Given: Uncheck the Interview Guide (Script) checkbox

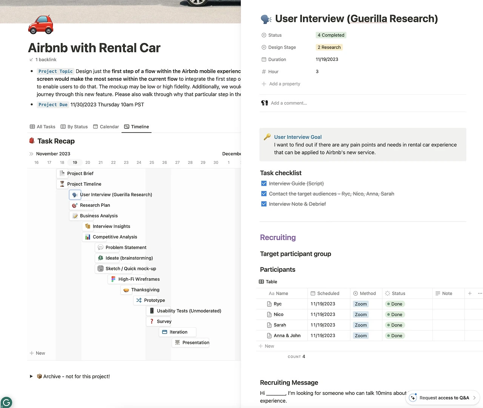Looking at the screenshot, I should click(x=264, y=183).
